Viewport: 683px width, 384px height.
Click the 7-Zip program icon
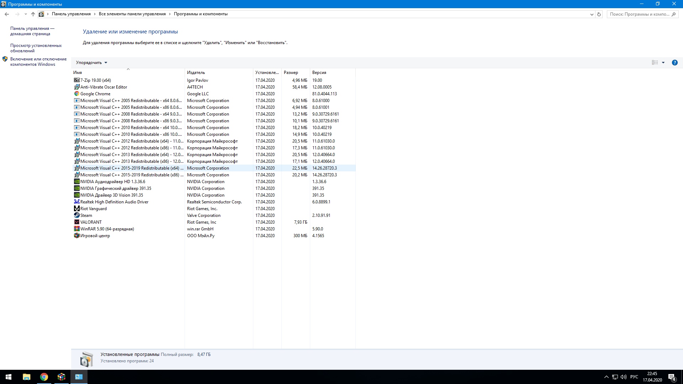tap(76, 80)
